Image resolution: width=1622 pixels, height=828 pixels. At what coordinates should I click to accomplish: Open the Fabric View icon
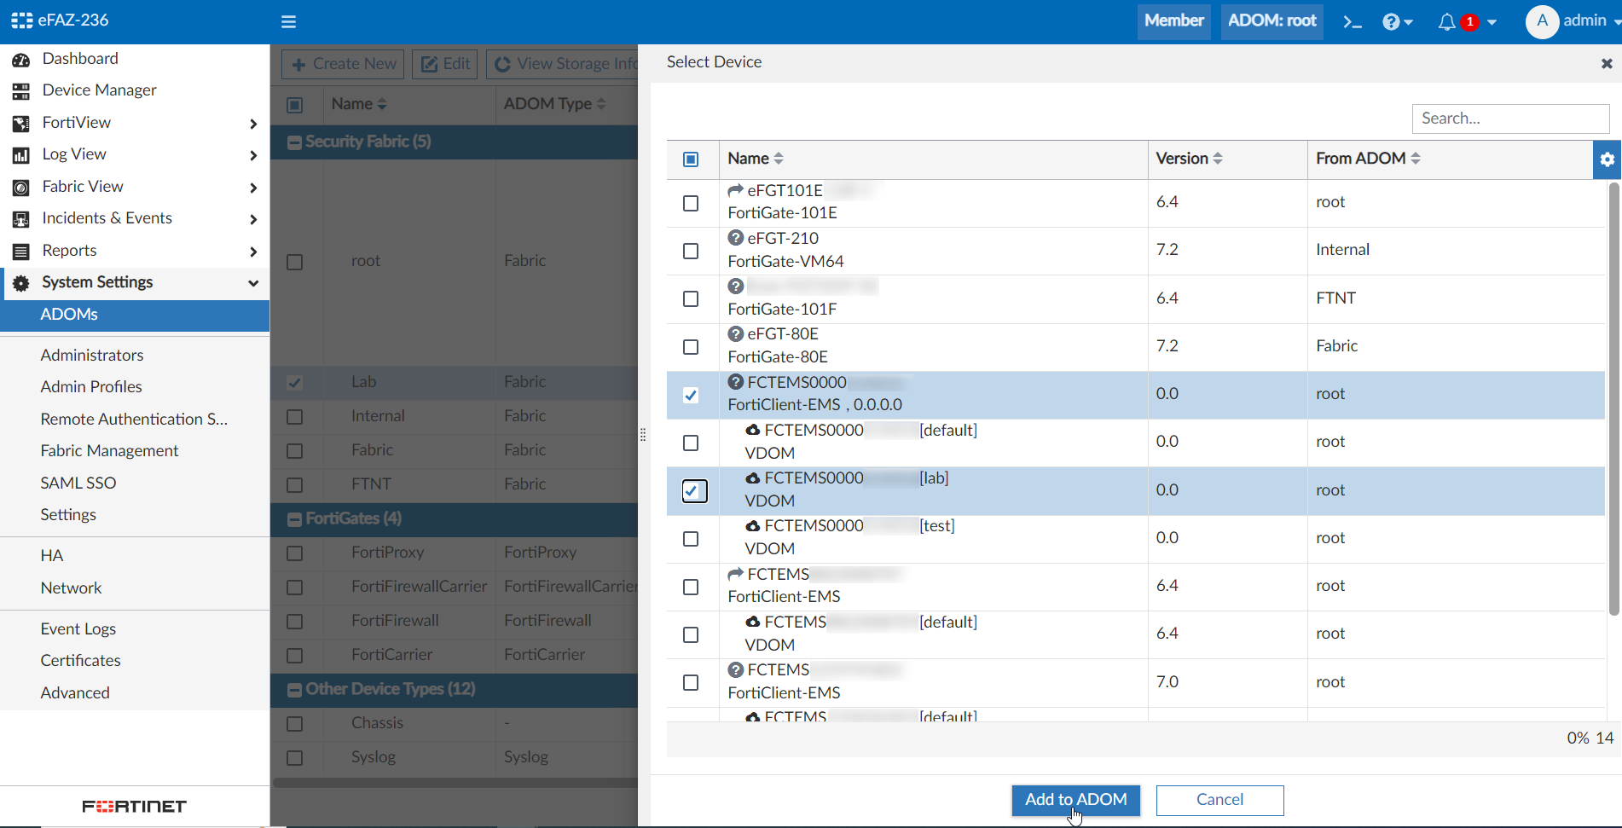[20, 187]
